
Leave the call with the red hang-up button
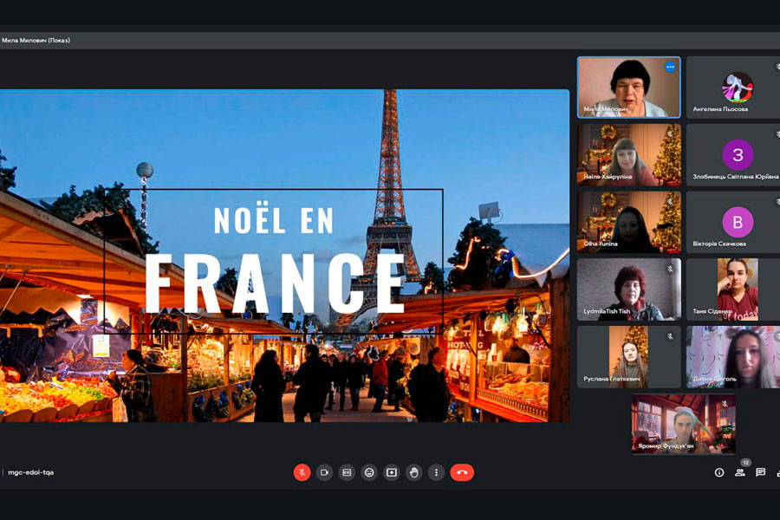click(462, 472)
